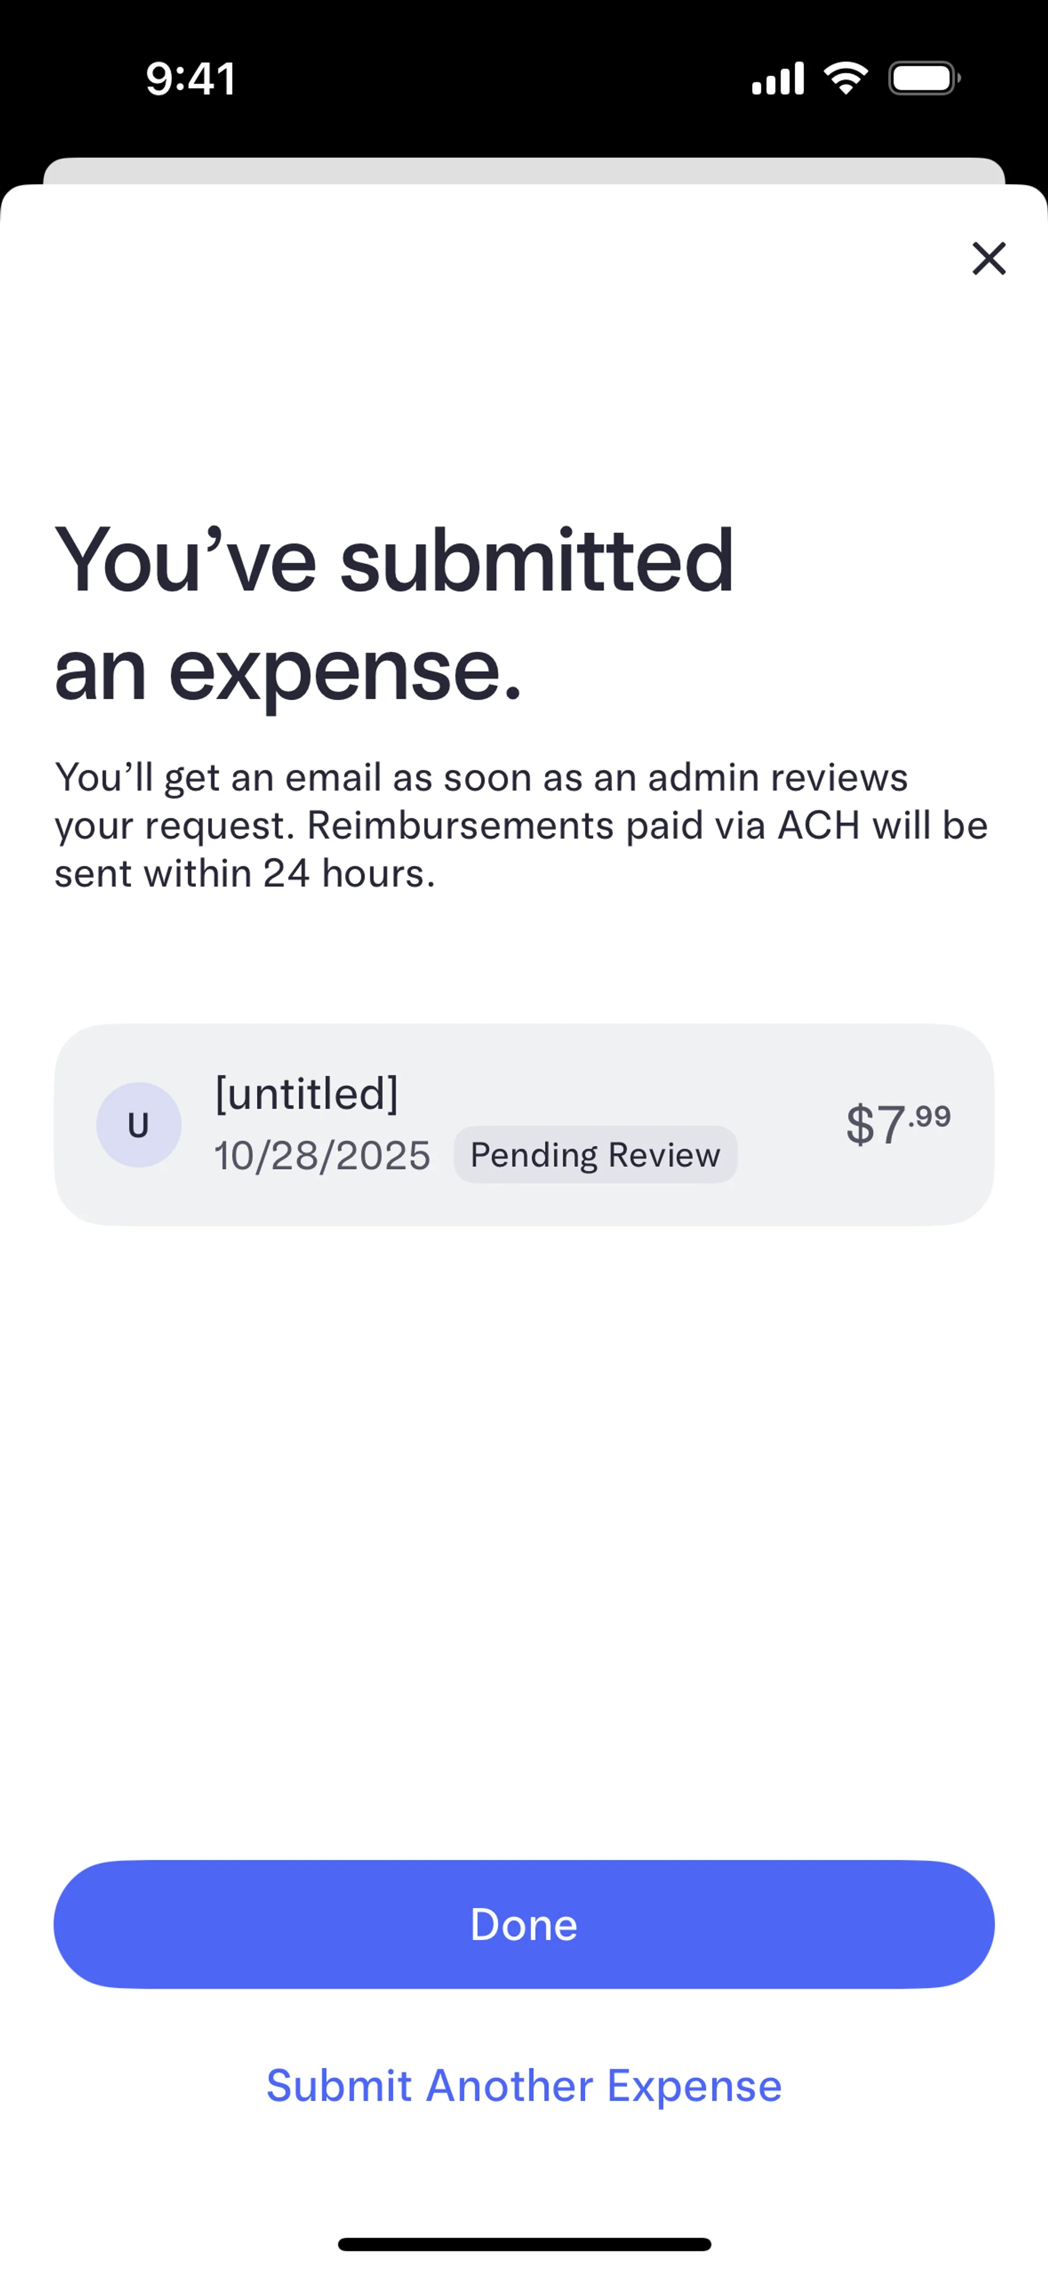Click the Pending Review status badge

pos(596,1155)
